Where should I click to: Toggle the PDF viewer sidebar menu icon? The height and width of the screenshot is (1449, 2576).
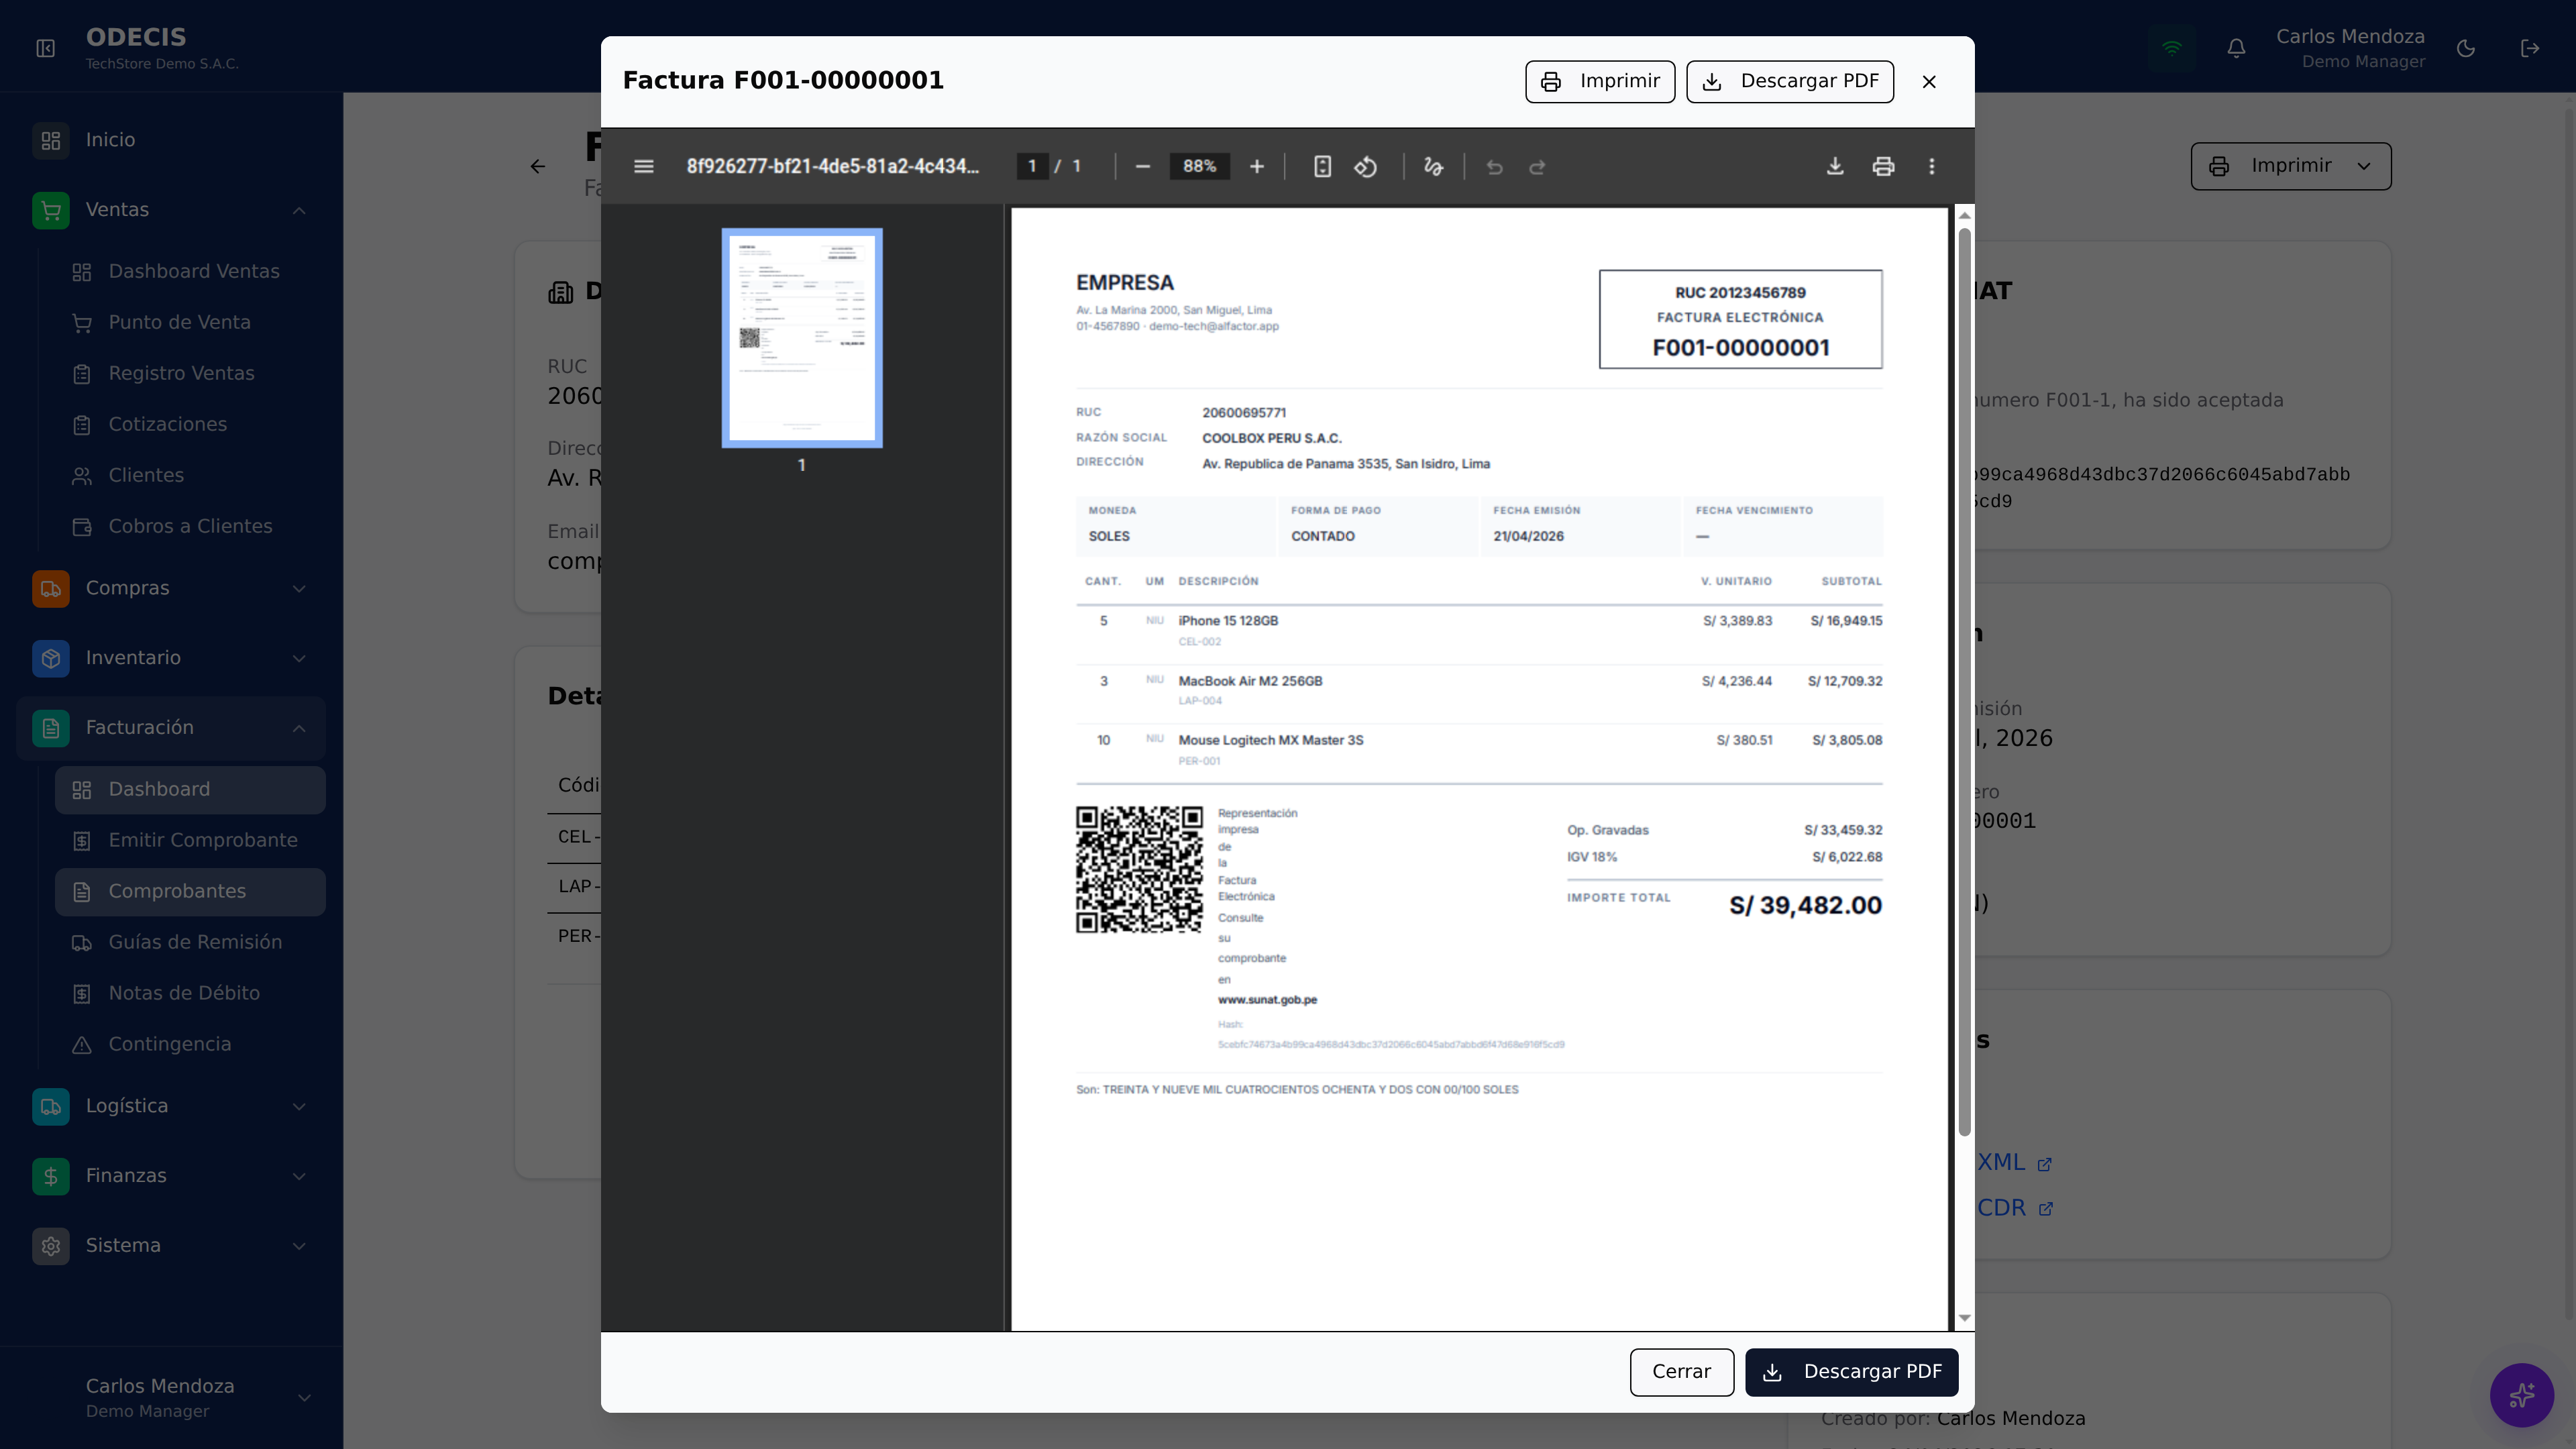[x=643, y=166]
